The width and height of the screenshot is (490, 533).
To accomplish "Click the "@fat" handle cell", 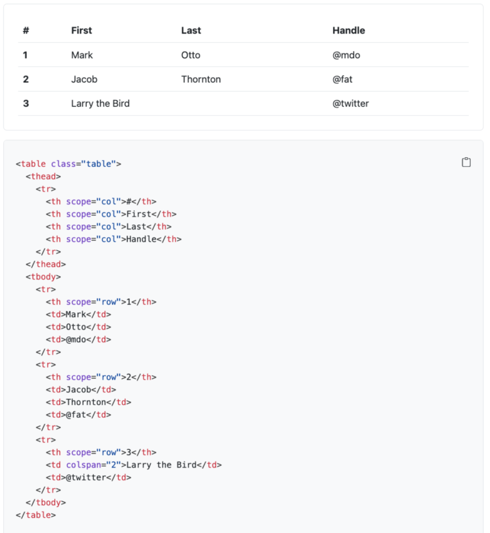I will tap(342, 80).
